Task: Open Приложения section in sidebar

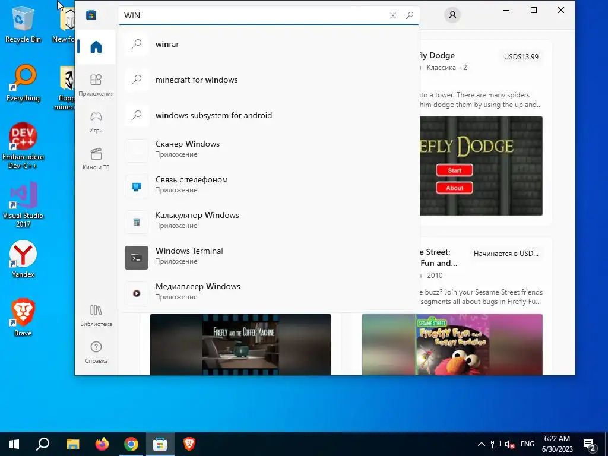Action: pos(96,85)
